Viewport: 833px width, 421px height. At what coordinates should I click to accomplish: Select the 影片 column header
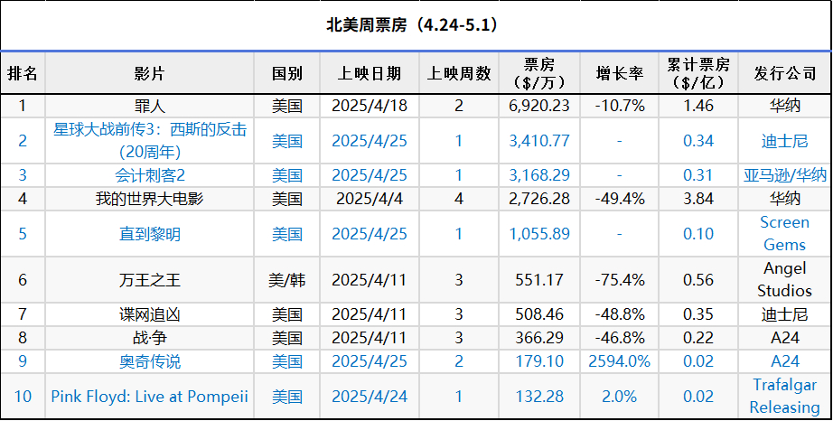[149, 73]
